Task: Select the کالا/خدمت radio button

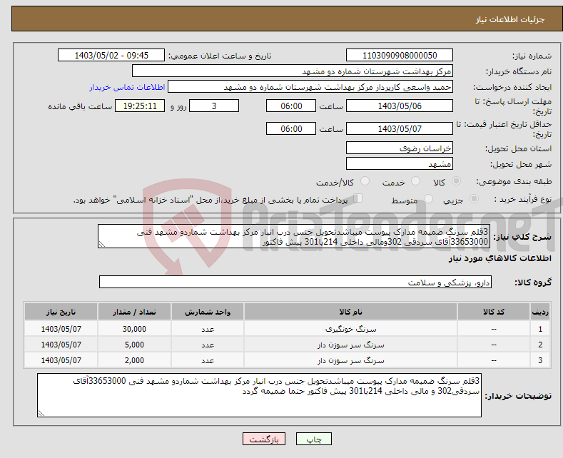Action: click(365, 181)
